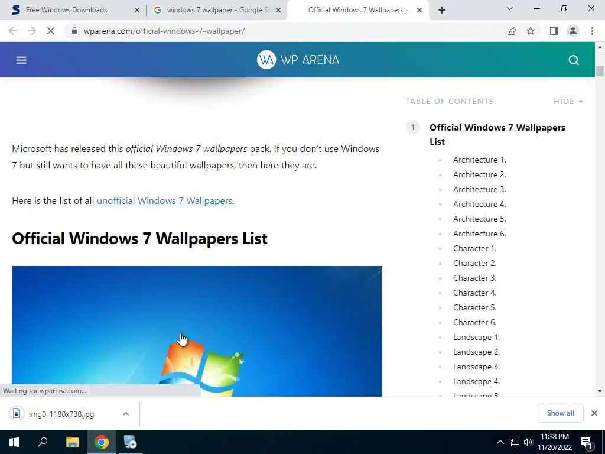Viewport: 605px width, 454px height.
Task: Go to Architecture 4 in contents
Action: [x=479, y=204]
